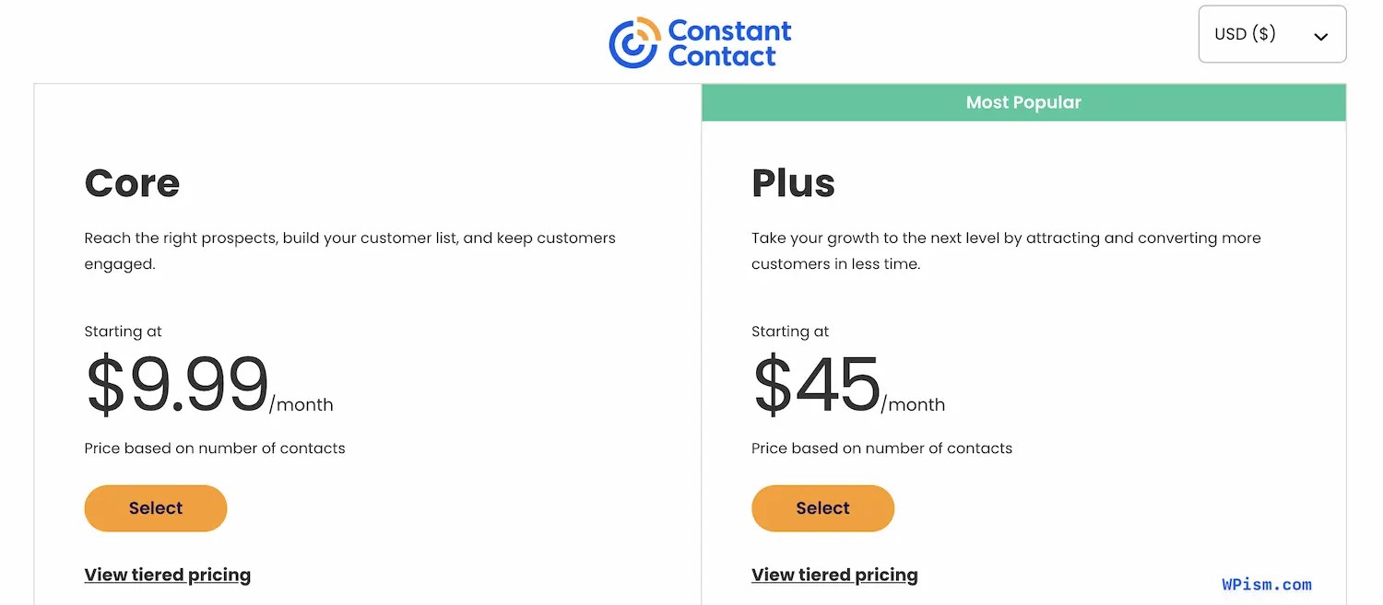Click Price based on contacts note under Core
The width and height of the screenshot is (1383, 605).
[215, 448]
